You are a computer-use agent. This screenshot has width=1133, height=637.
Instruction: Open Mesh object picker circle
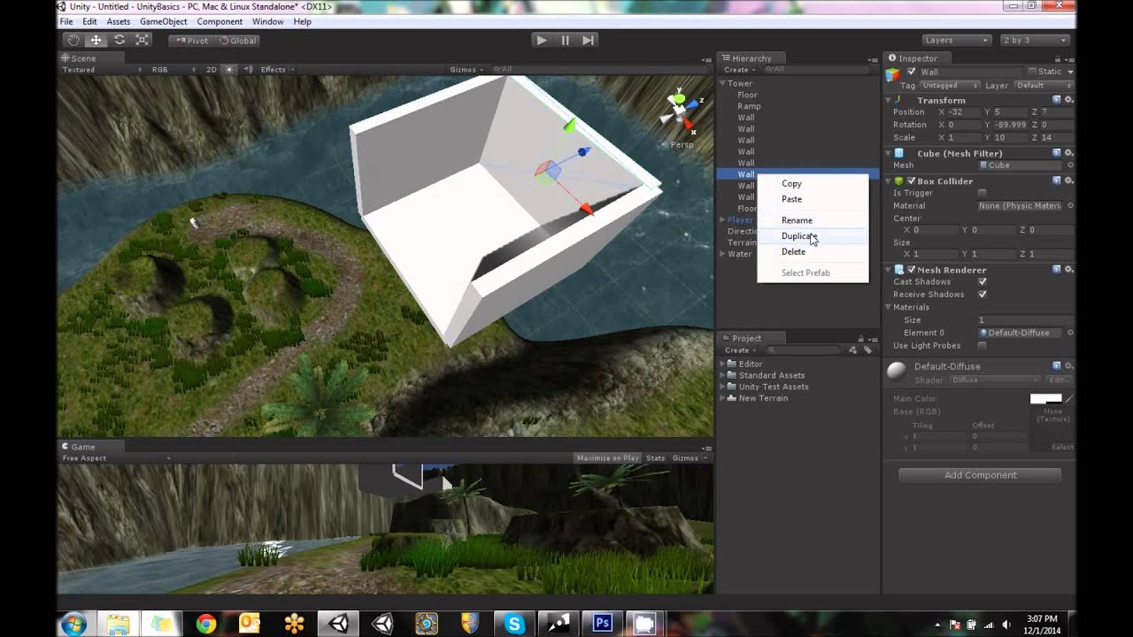(x=1070, y=165)
